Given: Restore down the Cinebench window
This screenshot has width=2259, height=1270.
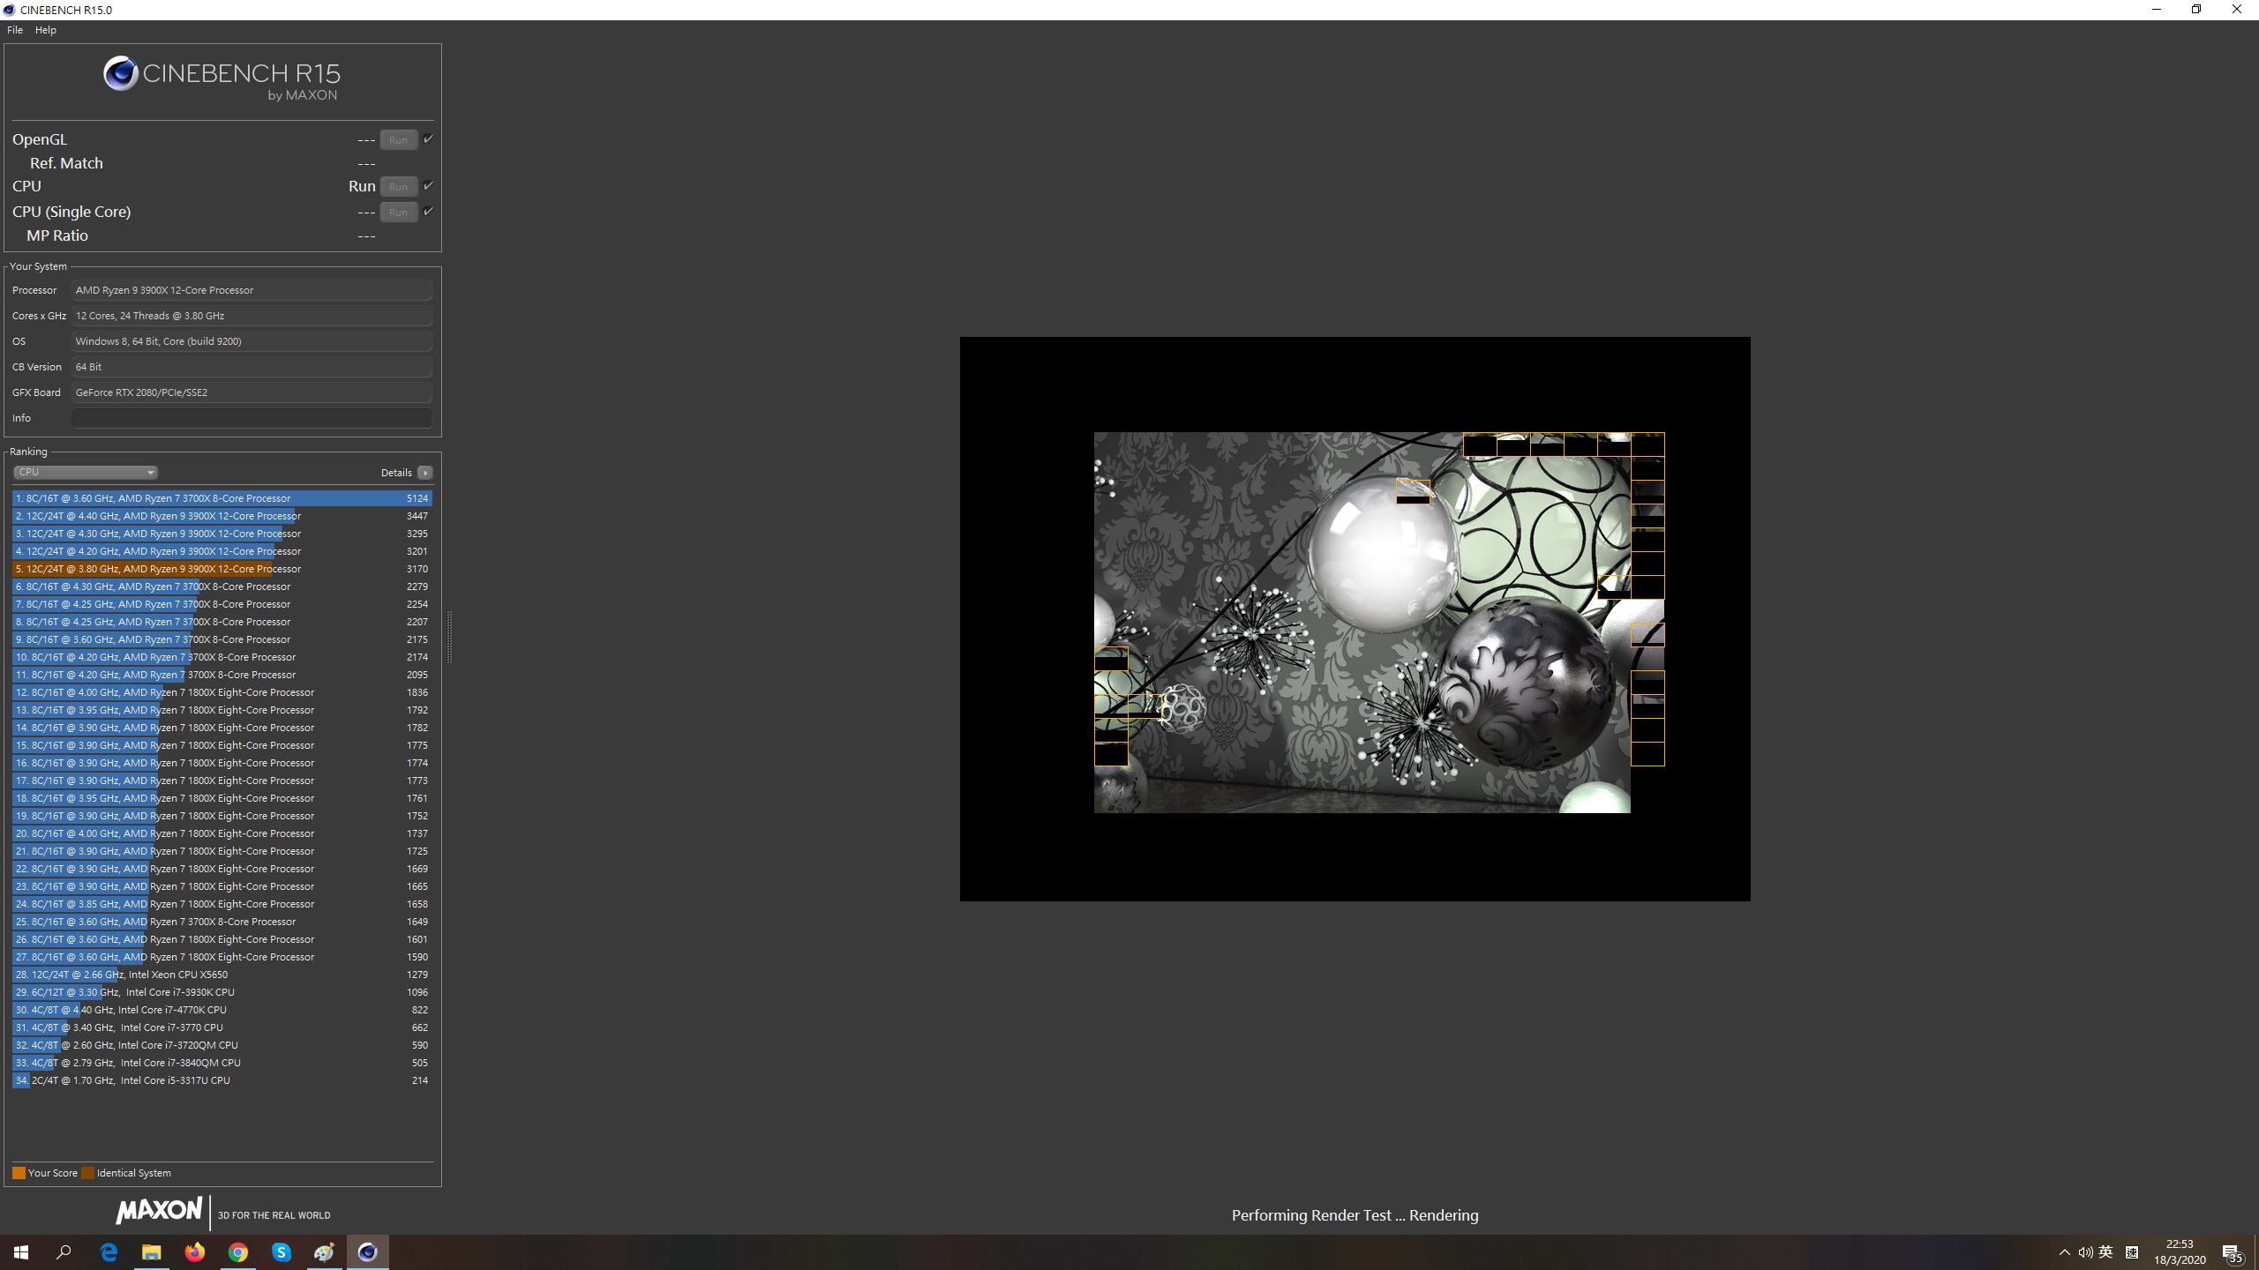Looking at the screenshot, I should pos(2196,10).
